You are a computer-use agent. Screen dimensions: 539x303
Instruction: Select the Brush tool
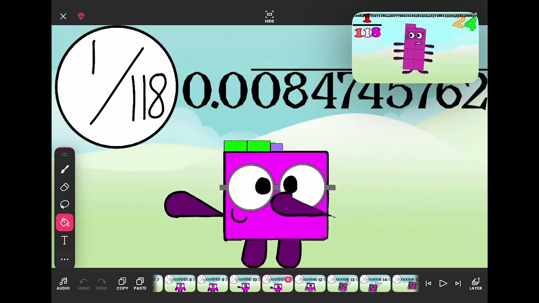[x=64, y=169]
